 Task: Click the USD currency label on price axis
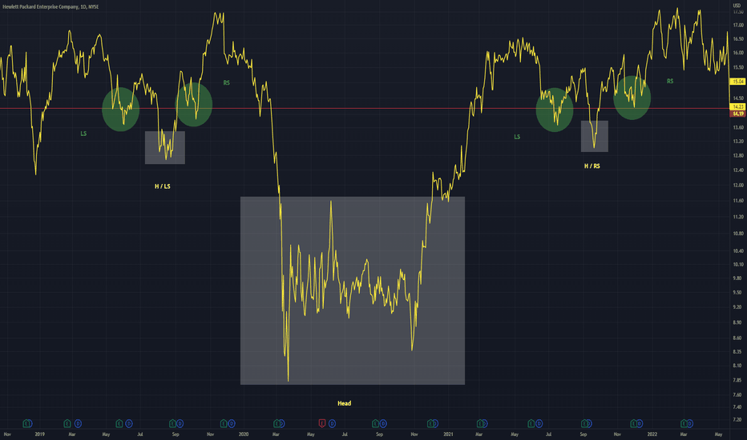[x=737, y=6]
